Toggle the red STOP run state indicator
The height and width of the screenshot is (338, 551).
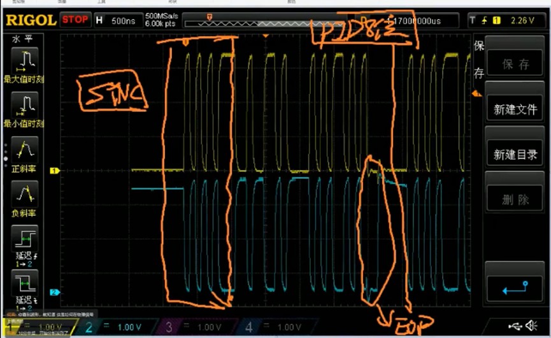[x=75, y=20]
